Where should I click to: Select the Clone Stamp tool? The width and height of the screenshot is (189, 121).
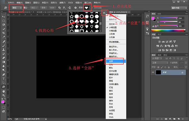[3, 50]
